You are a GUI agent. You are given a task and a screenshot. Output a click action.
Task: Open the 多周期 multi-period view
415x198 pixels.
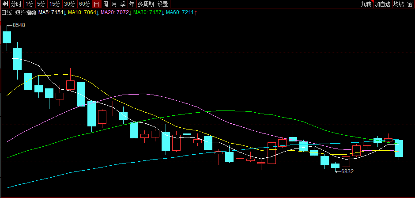coord(146,4)
